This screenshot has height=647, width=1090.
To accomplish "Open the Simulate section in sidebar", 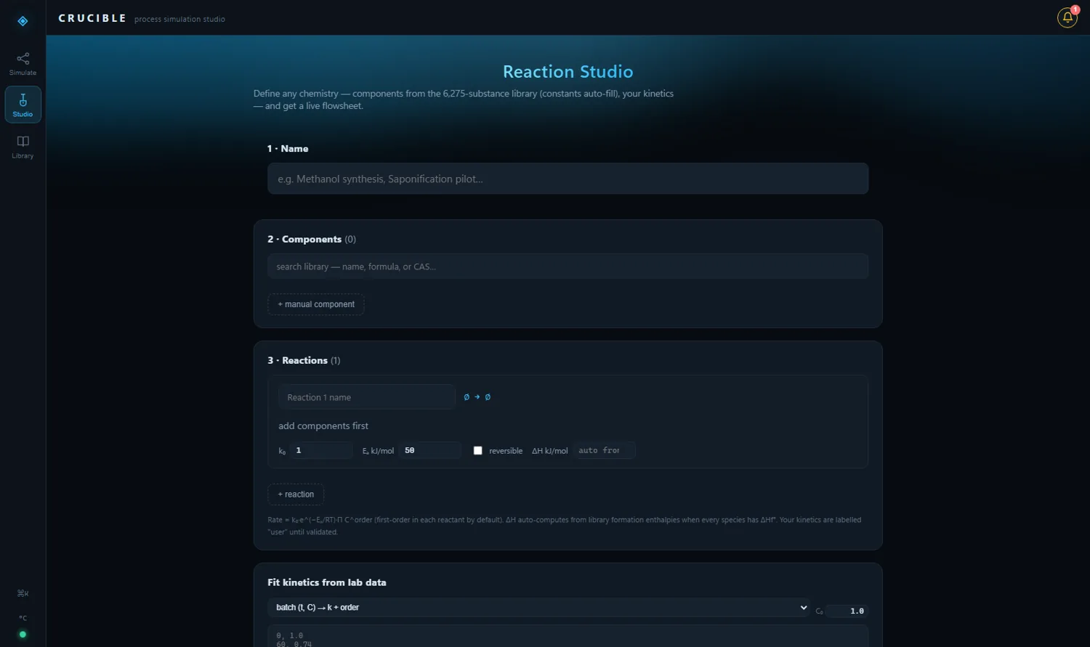I will [x=23, y=64].
